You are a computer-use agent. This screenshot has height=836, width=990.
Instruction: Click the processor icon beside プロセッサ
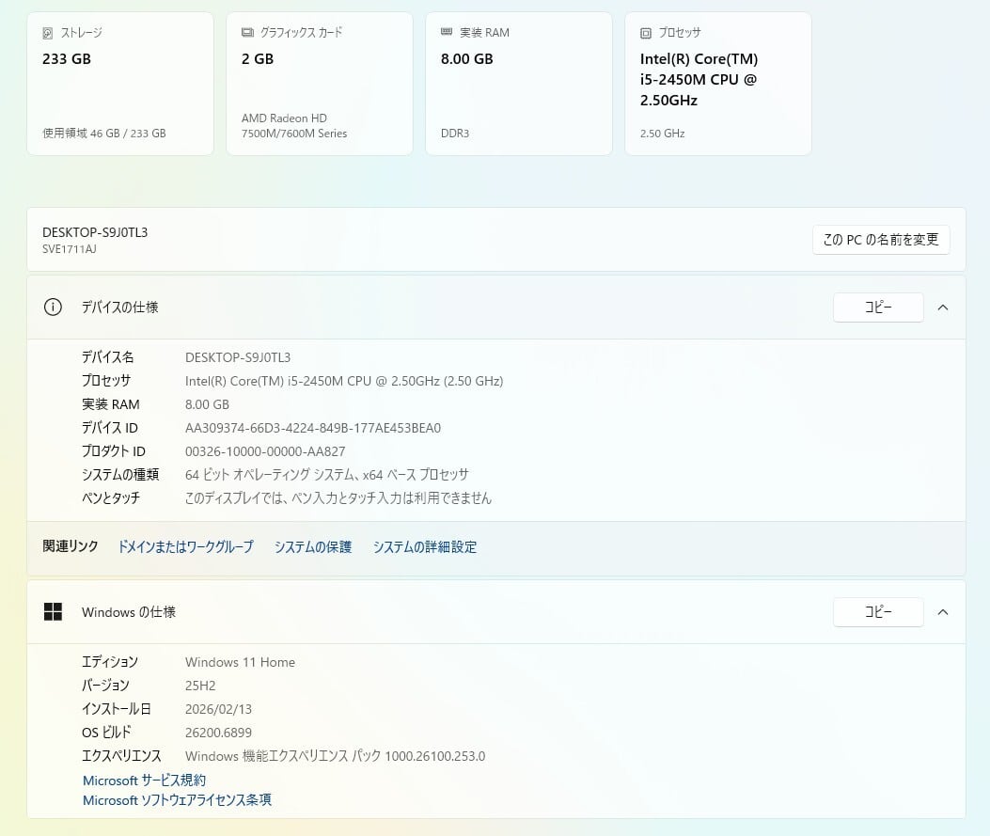(646, 33)
